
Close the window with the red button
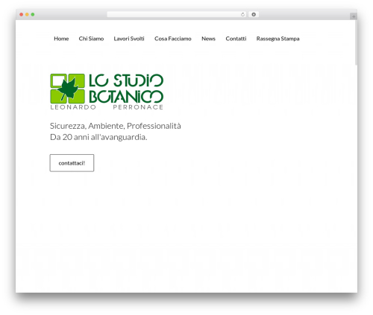click(x=22, y=14)
